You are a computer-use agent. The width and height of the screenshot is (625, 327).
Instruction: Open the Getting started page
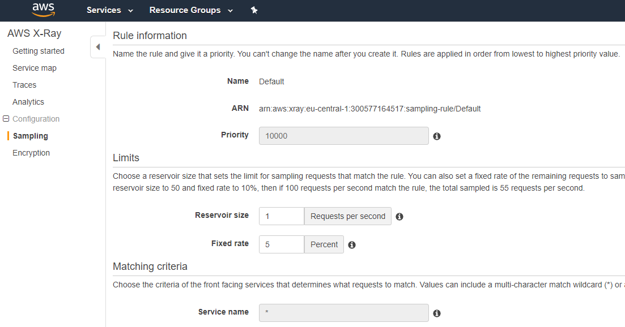coord(38,51)
